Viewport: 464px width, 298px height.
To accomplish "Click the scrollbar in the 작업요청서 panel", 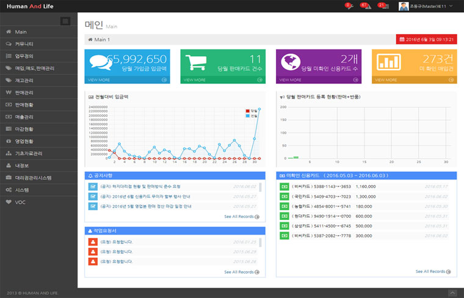I will (261, 243).
